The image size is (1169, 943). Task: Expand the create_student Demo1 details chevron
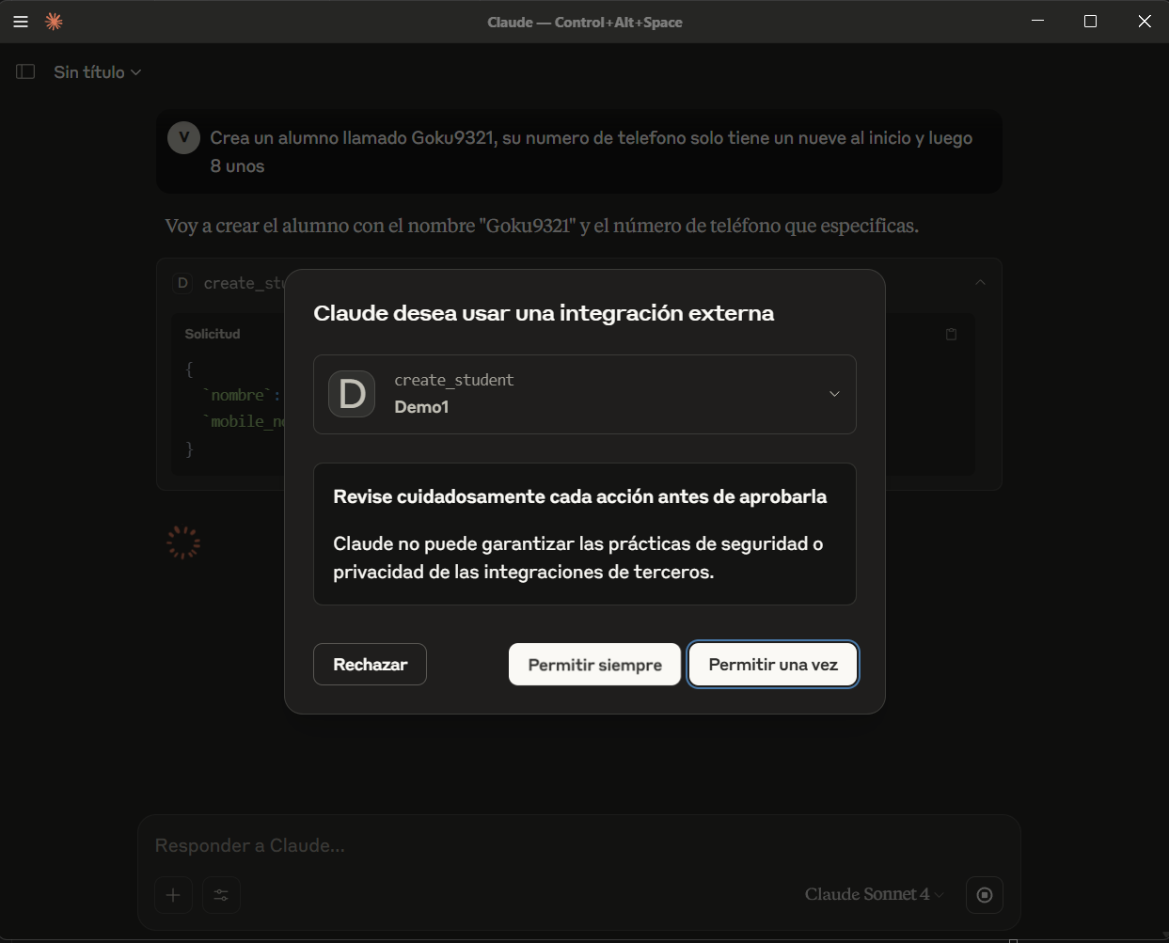834,394
